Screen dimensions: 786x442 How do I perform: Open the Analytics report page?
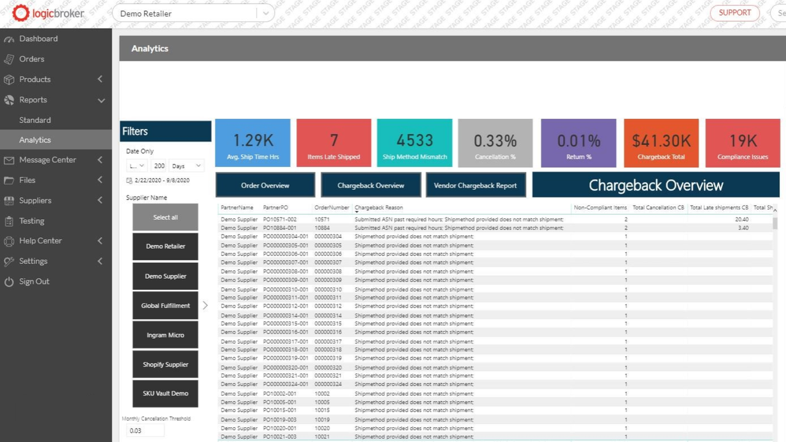35,140
